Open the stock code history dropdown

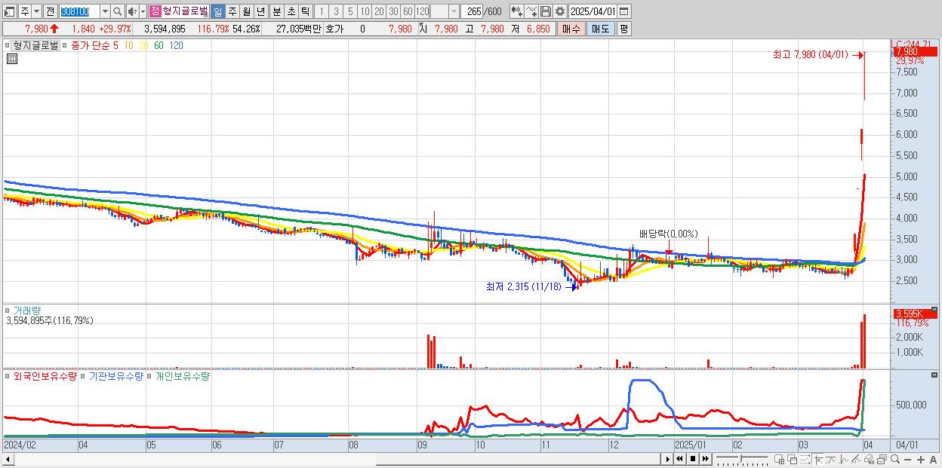(104, 11)
